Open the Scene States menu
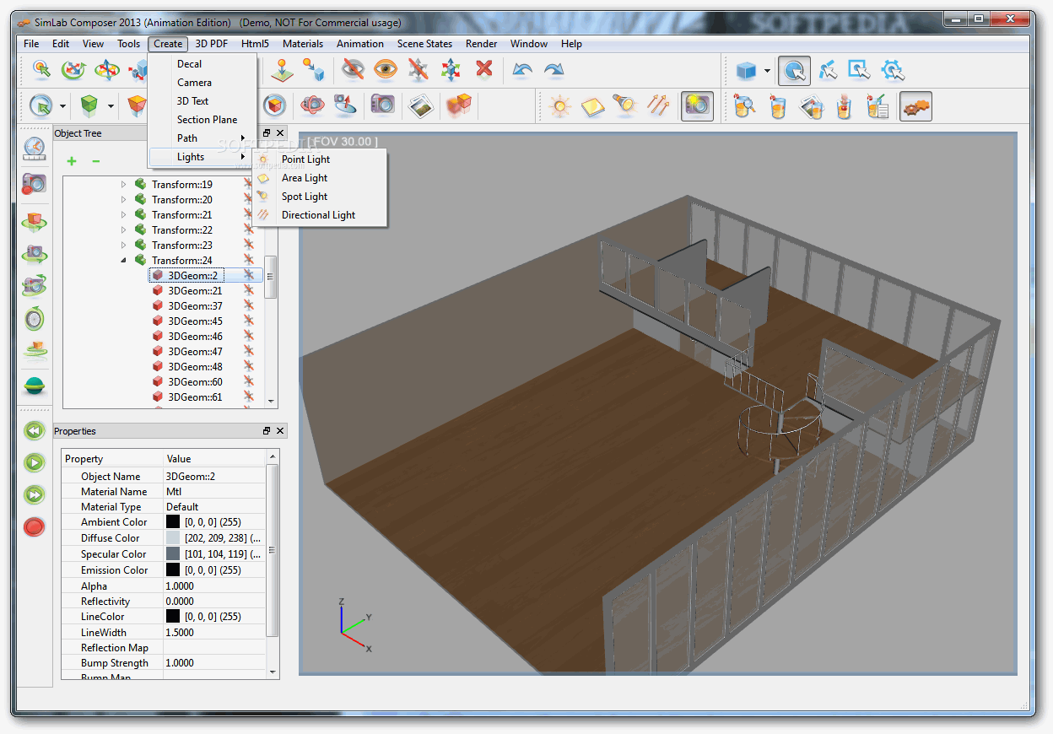1053x734 pixels. tap(424, 44)
